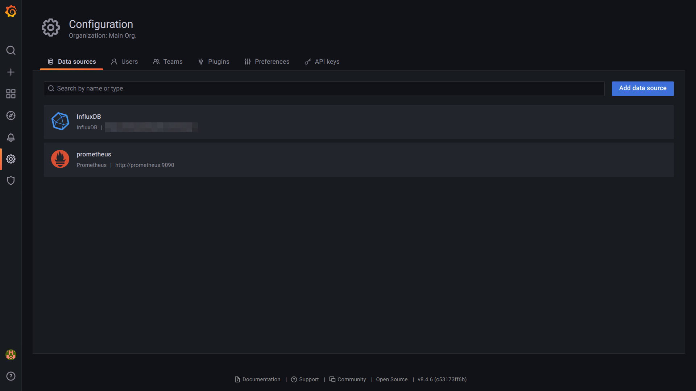This screenshot has height=391, width=696.
Task: Click the search magnifier icon in filter box
Action: [x=51, y=88]
